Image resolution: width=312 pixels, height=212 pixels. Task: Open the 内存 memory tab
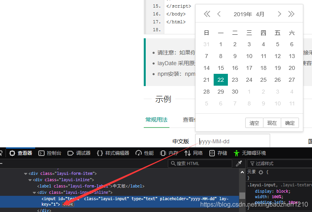click(169, 153)
